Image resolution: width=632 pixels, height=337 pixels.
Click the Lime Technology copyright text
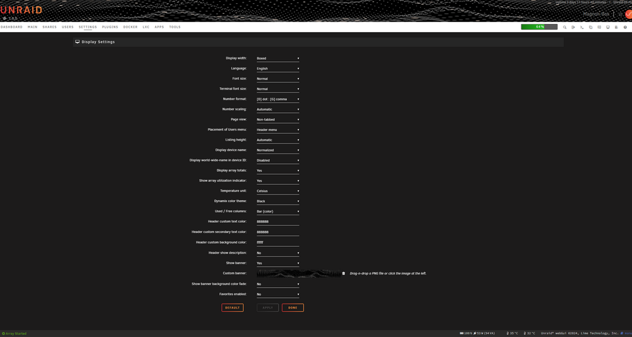[x=580, y=333]
